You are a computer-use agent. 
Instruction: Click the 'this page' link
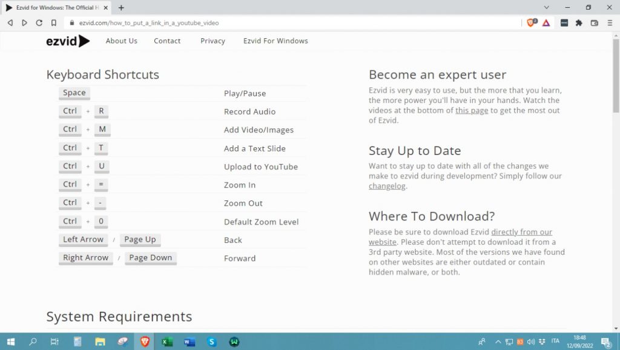coord(472,111)
